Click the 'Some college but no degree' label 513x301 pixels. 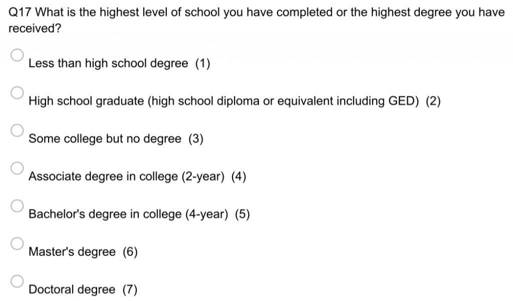(x=105, y=139)
